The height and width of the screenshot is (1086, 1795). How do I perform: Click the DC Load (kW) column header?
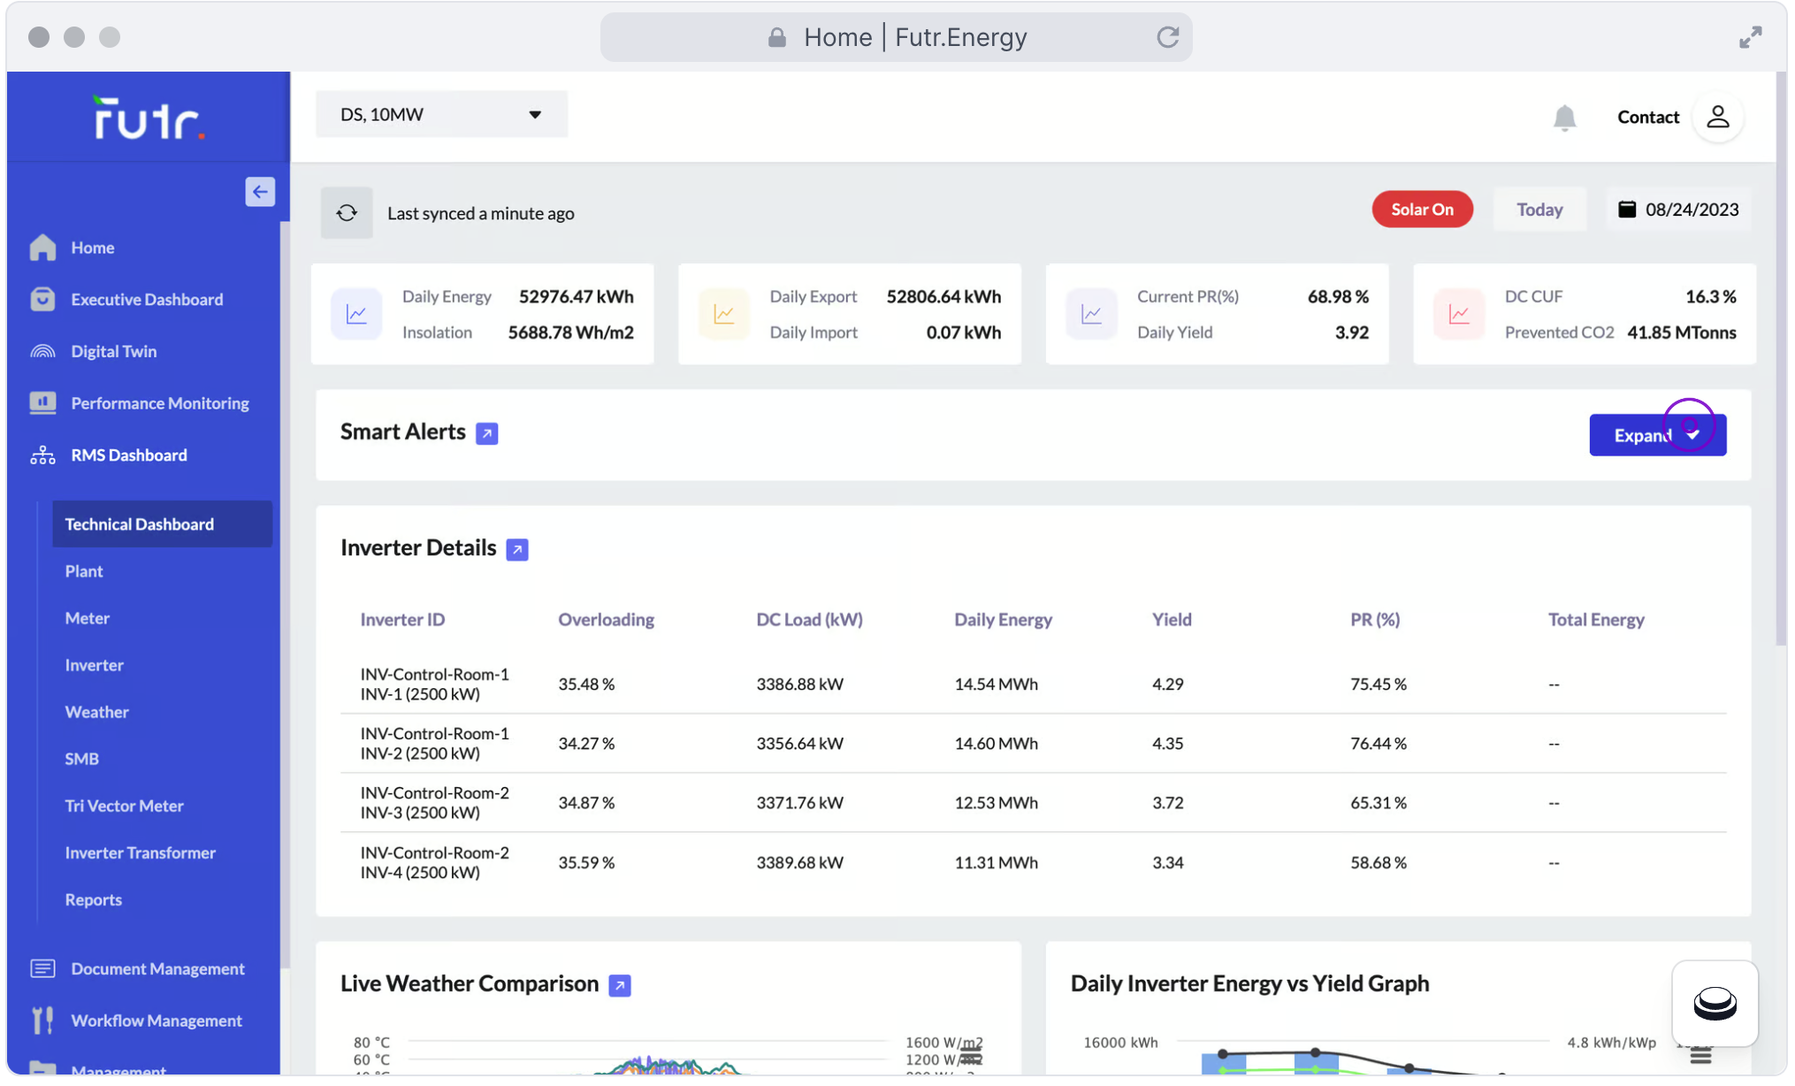[x=809, y=619]
